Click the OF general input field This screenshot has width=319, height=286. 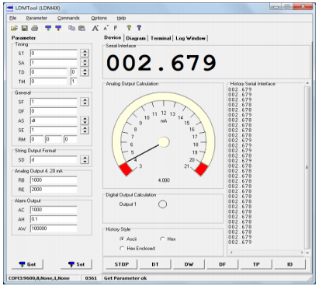click(54, 111)
